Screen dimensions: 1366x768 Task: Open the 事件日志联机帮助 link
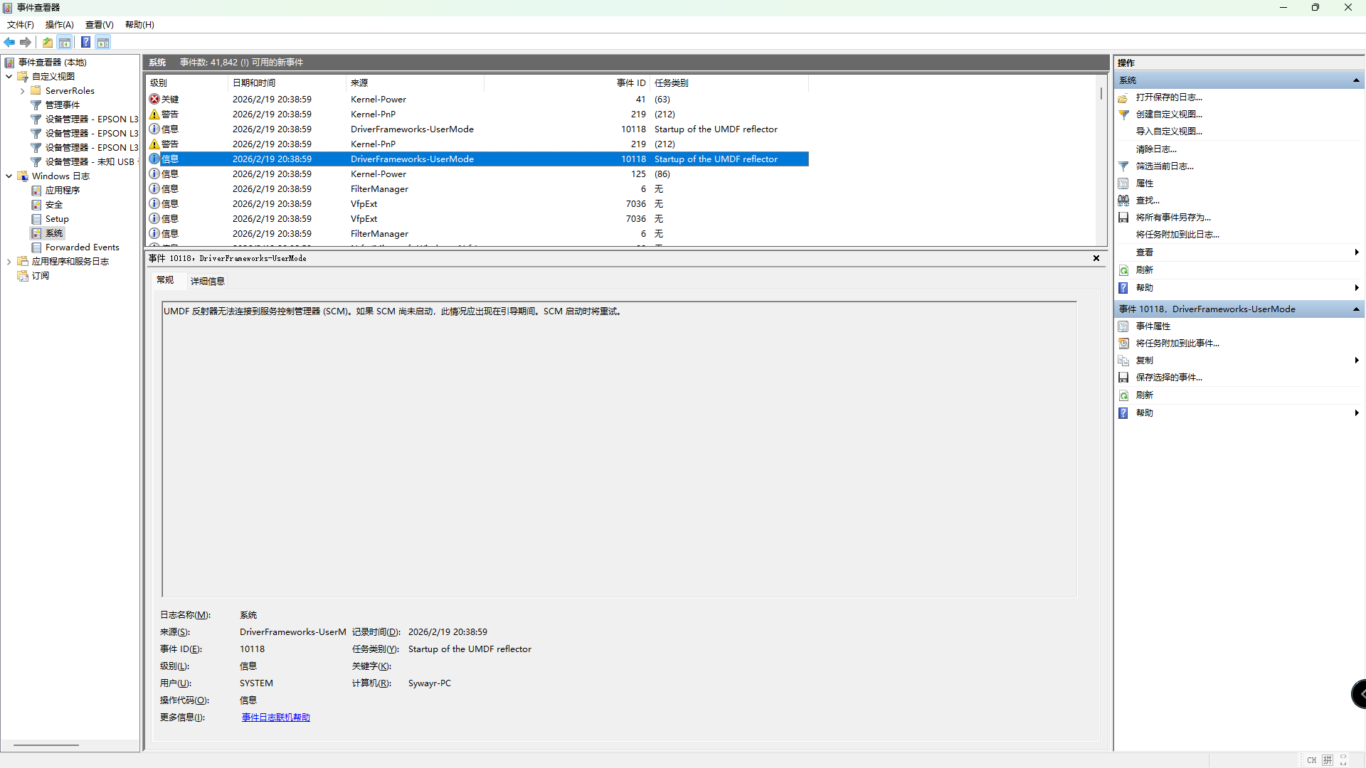tap(275, 718)
